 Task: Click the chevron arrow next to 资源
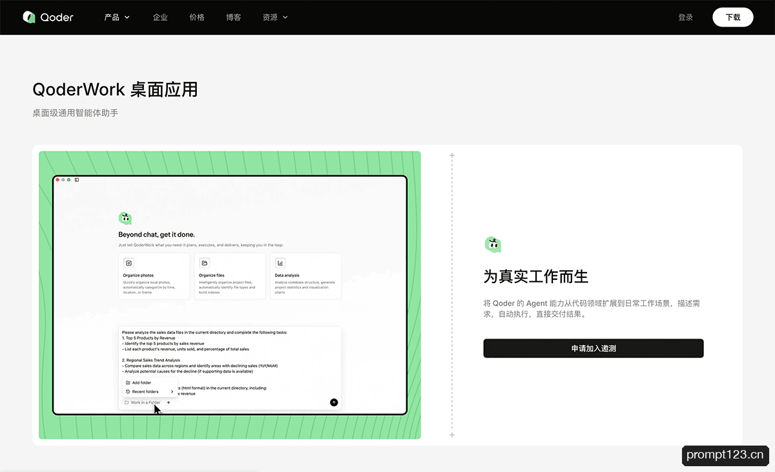(x=285, y=17)
